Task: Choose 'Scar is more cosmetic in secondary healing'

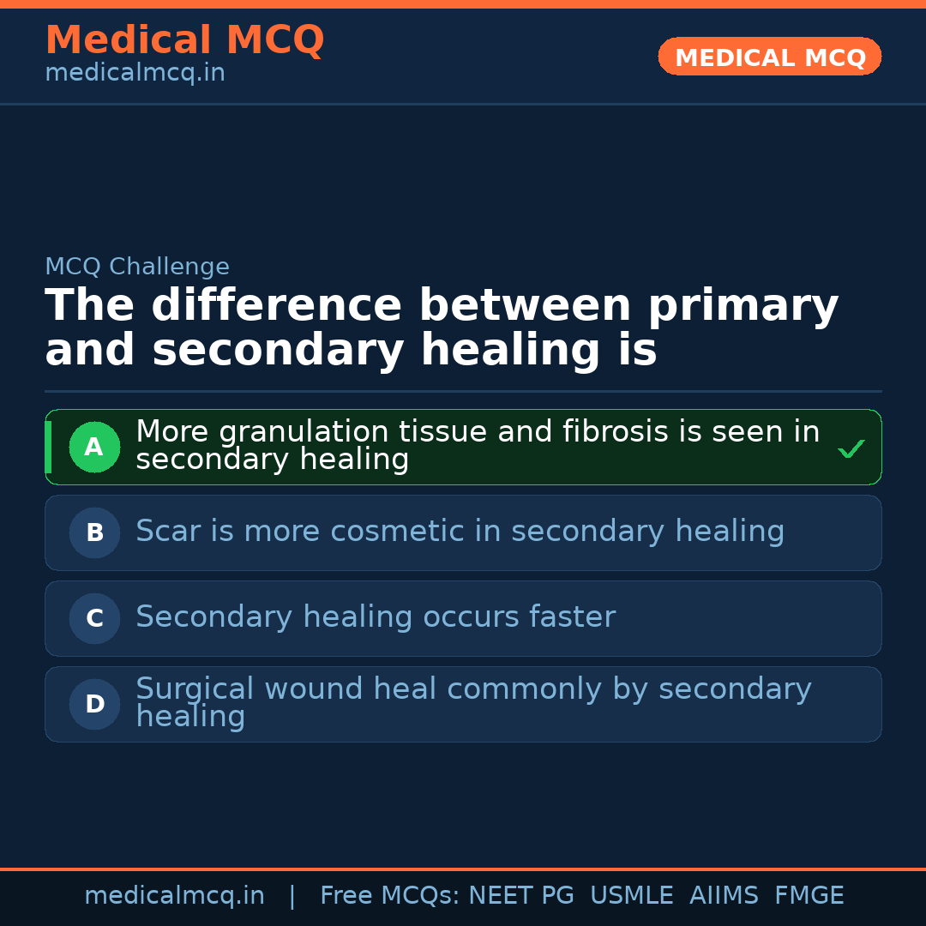Action: pyautogui.click(x=460, y=532)
